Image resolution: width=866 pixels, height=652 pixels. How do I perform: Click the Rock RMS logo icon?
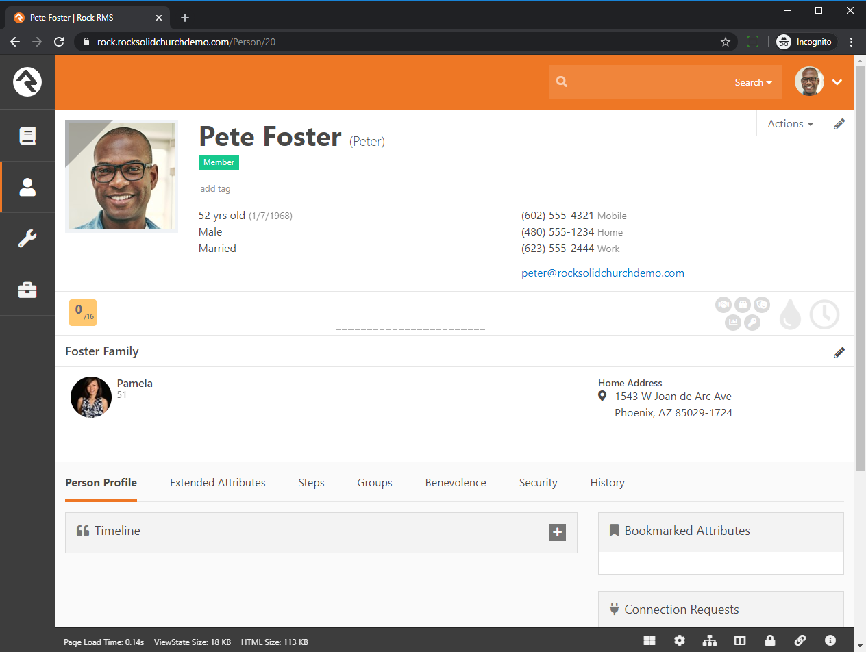27,82
